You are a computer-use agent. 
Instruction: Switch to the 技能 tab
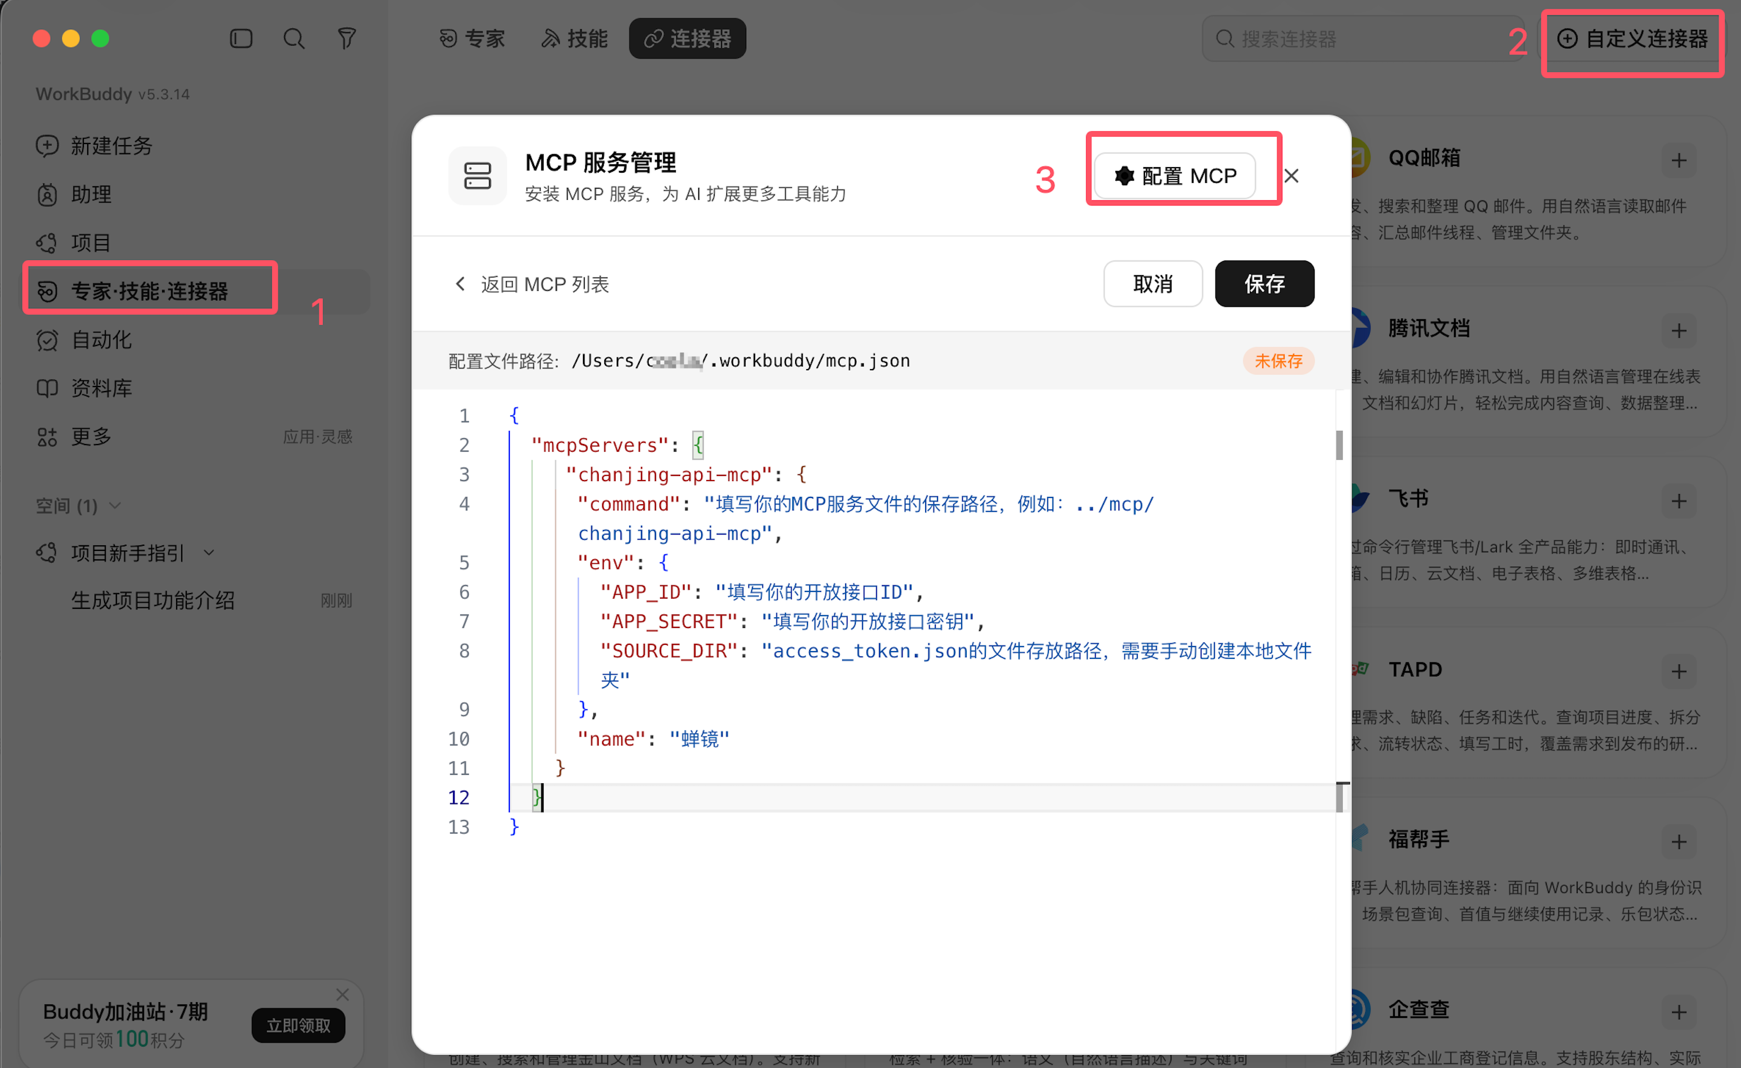575,38
